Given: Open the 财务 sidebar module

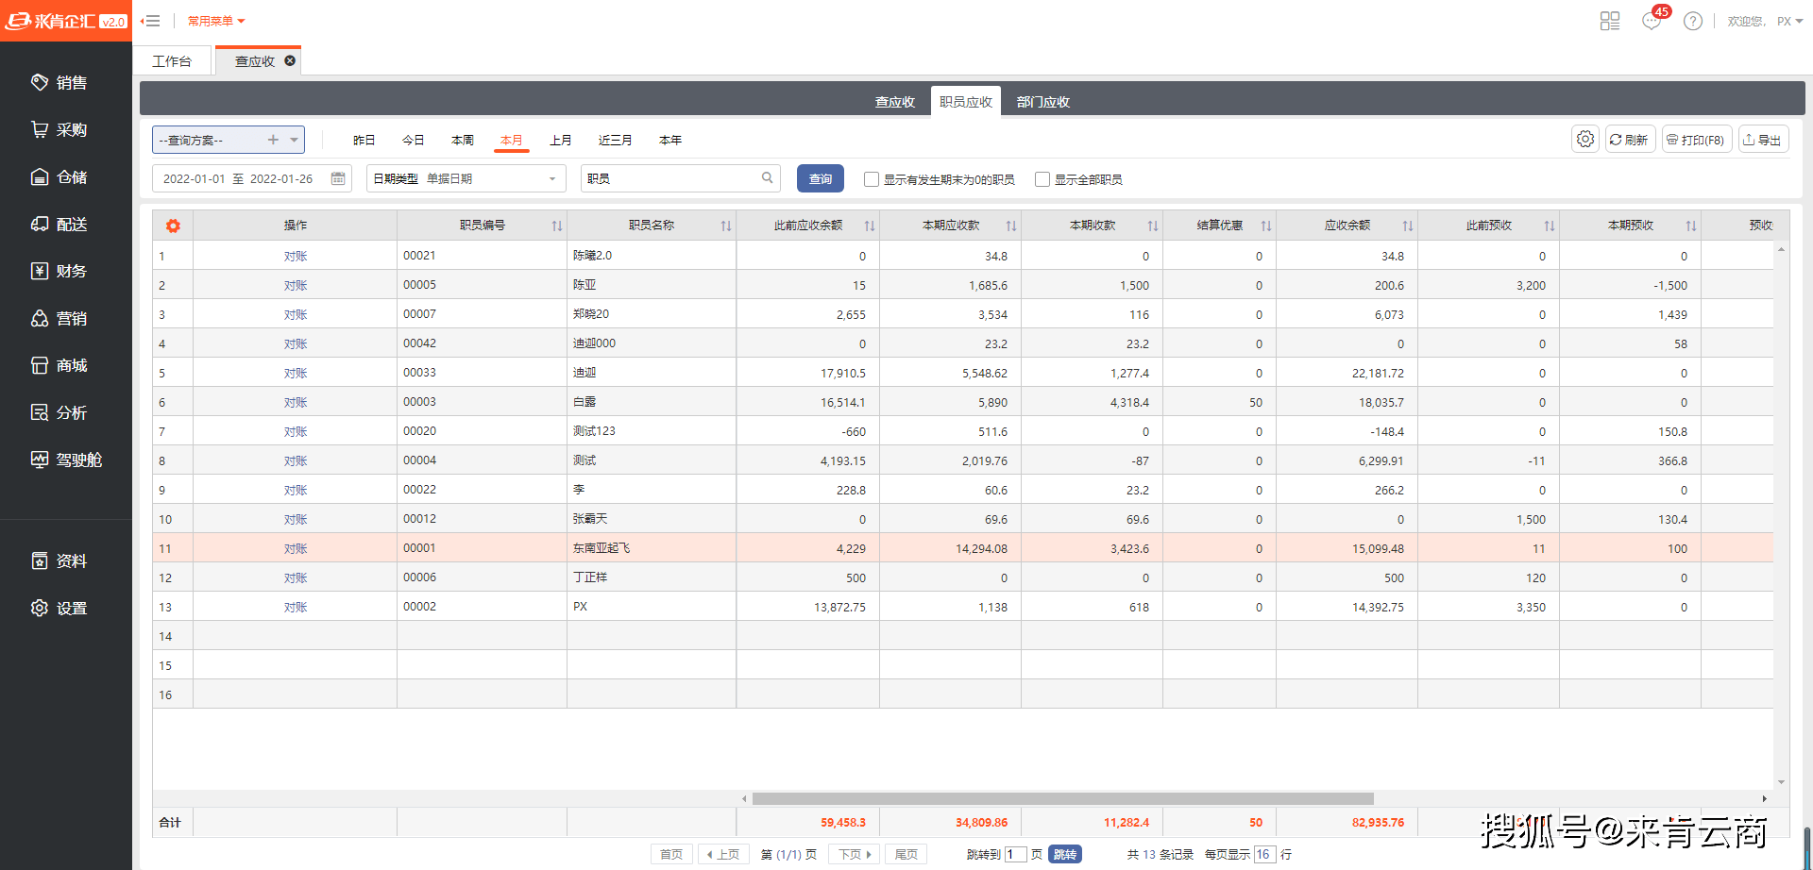Looking at the screenshot, I should 59,272.
